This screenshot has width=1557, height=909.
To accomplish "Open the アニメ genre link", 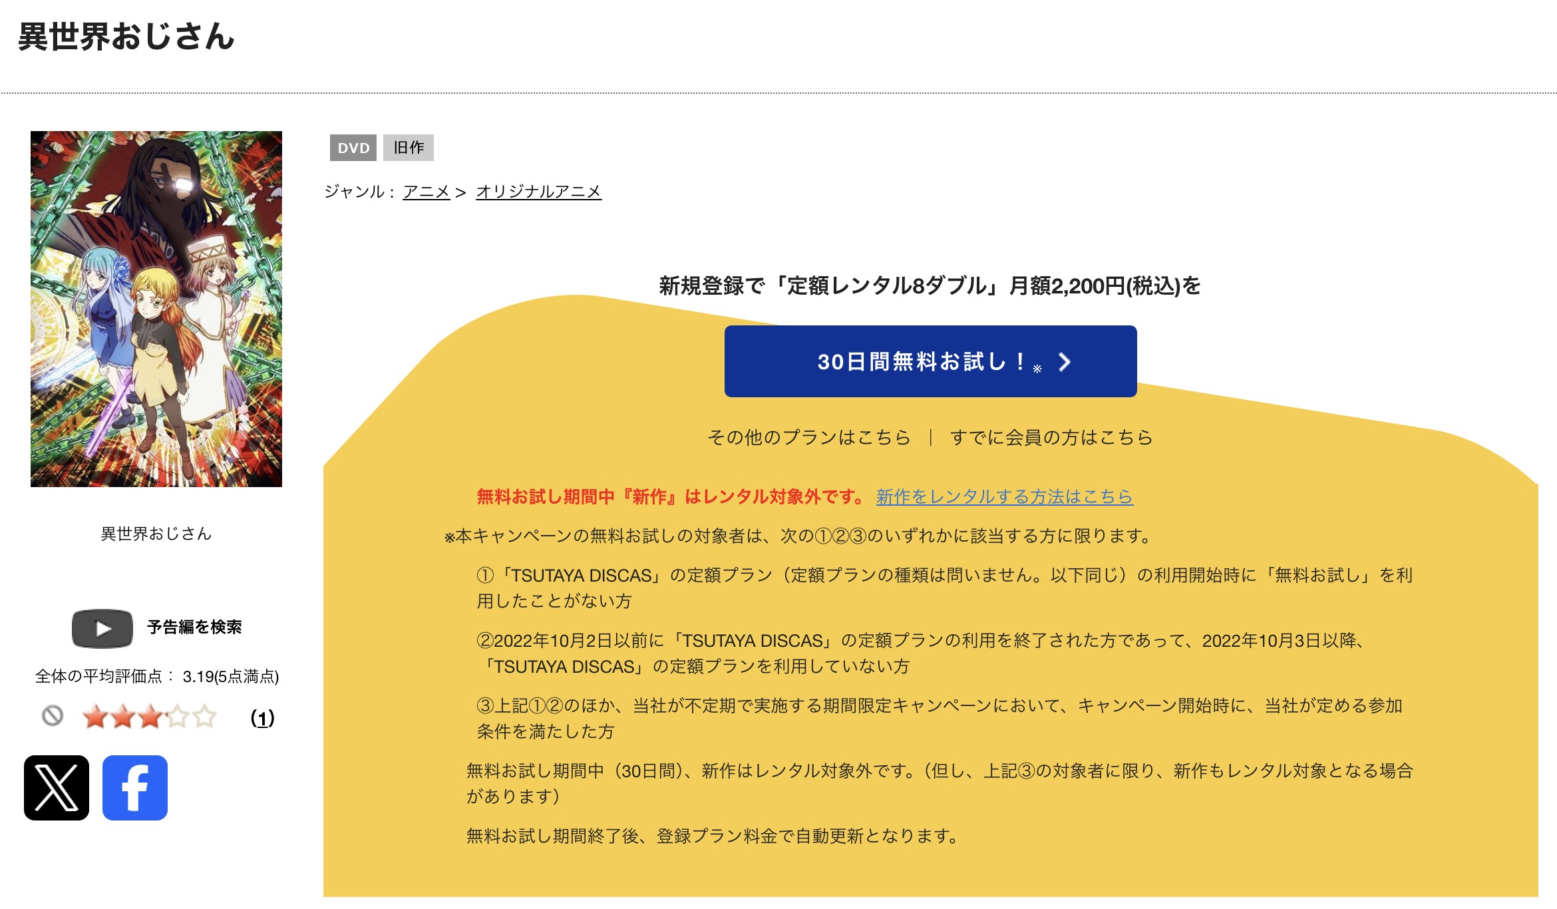I will (x=427, y=192).
